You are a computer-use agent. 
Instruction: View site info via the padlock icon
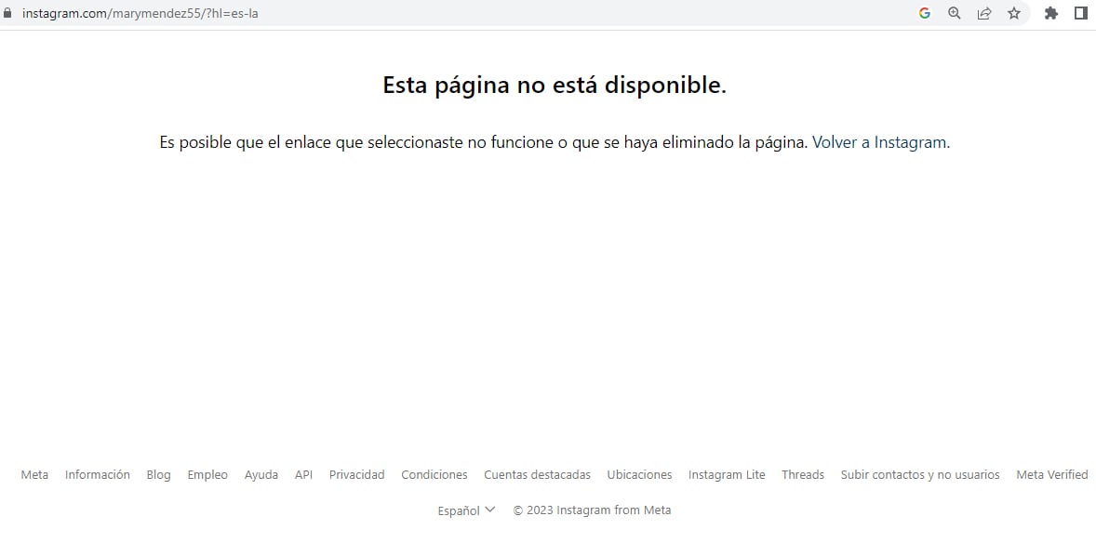point(8,13)
